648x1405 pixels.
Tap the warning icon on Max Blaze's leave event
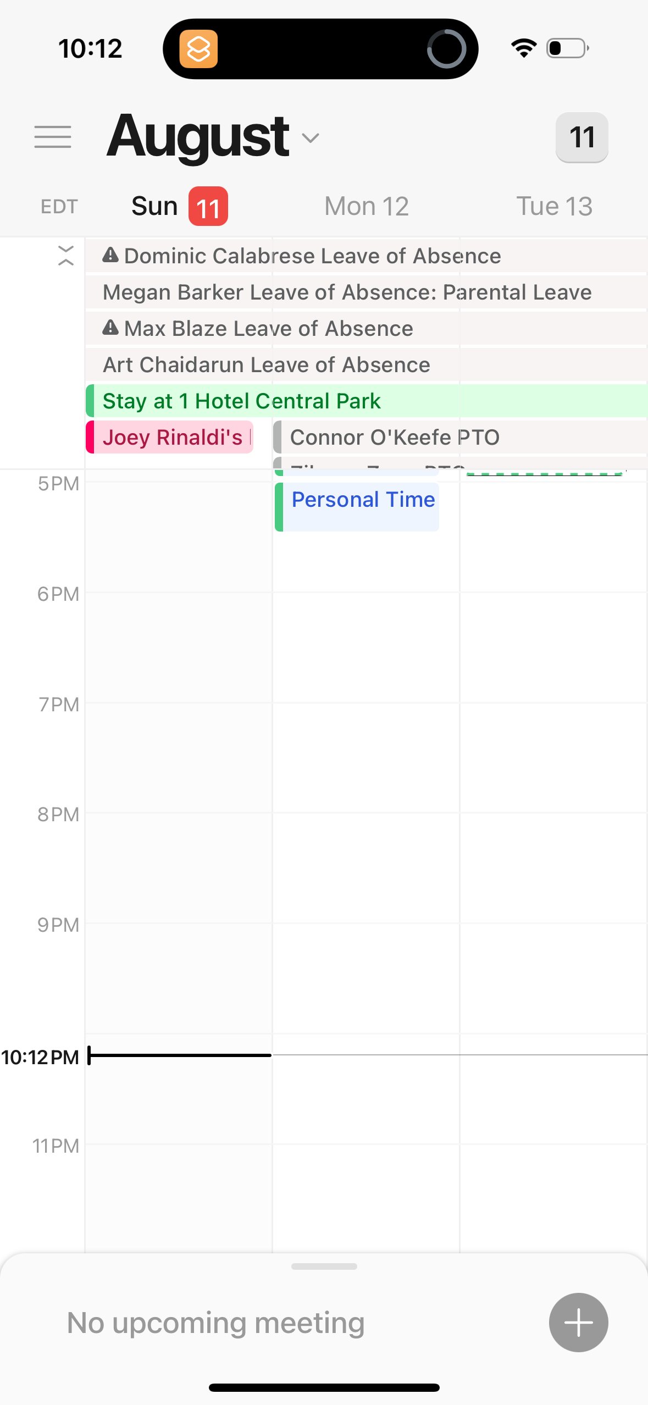click(x=110, y=328)
